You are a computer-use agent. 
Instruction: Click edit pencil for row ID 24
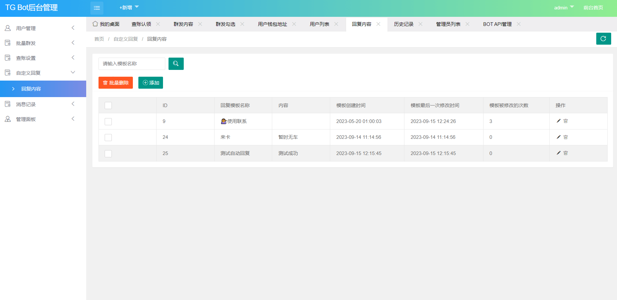tap(558, 137)
